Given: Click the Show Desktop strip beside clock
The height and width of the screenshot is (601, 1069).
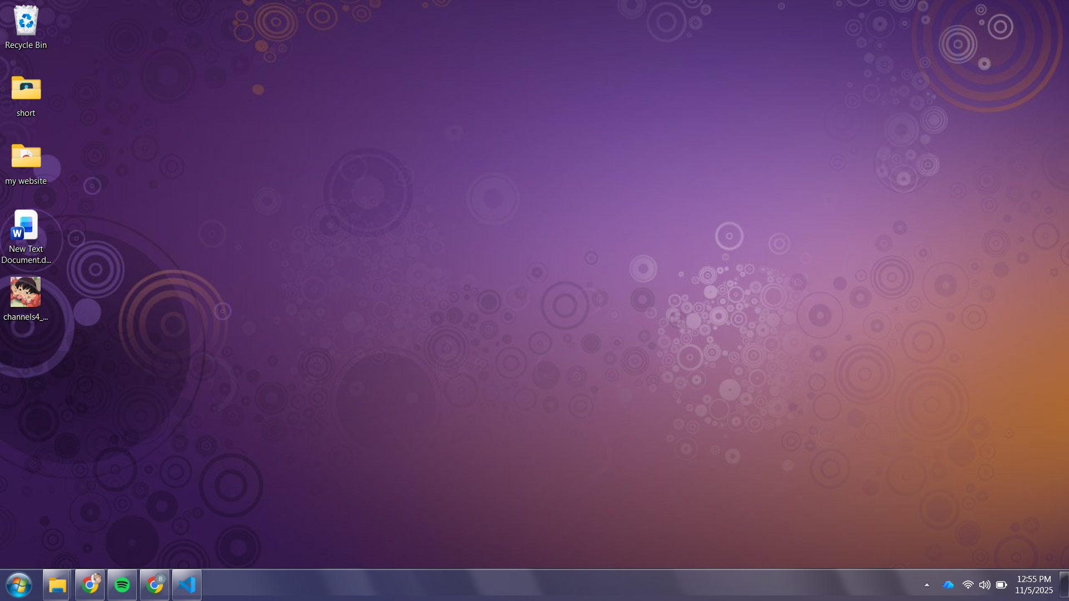Looking at the screenshot, I should click(1063, 585).
